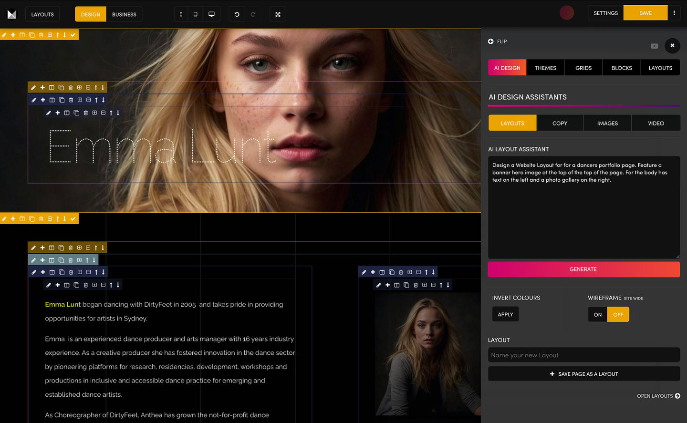Screen dimensions: 687x423
Task: Open the three-dot more options menu
Action: (x=674, y=13)
